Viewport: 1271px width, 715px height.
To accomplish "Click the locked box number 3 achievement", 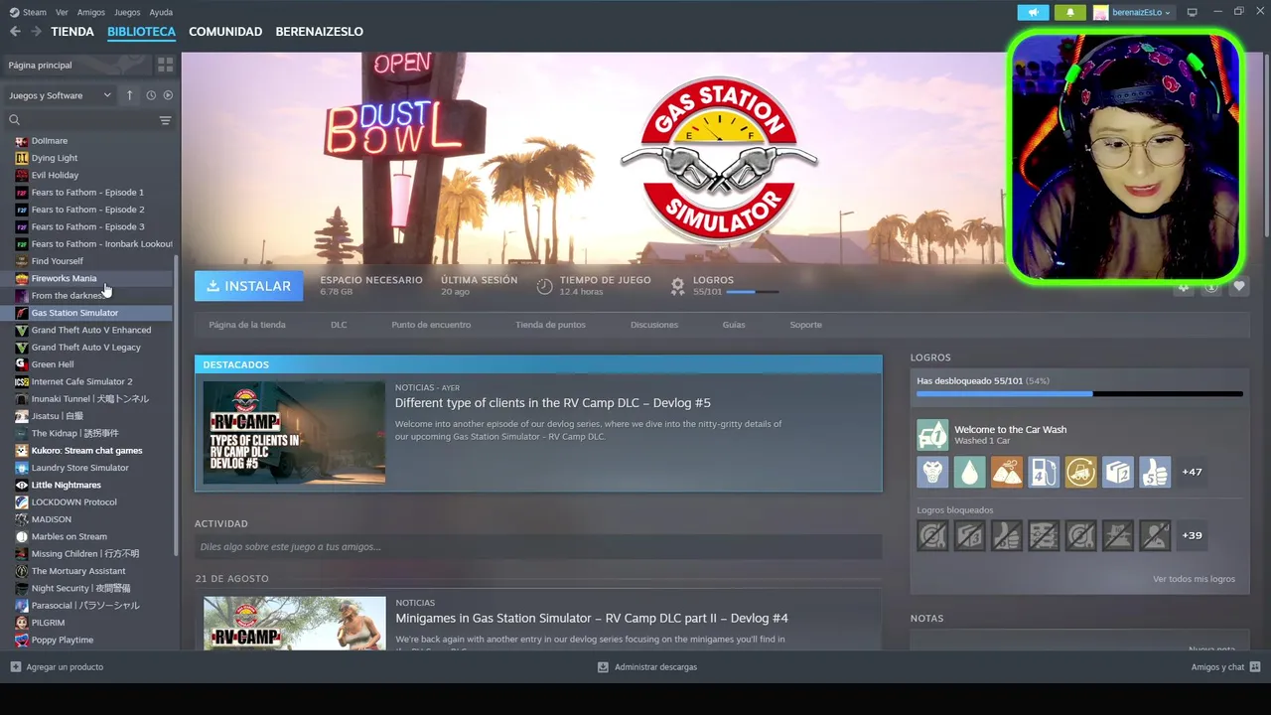I will pyautogui.click(x=969, y=535).
